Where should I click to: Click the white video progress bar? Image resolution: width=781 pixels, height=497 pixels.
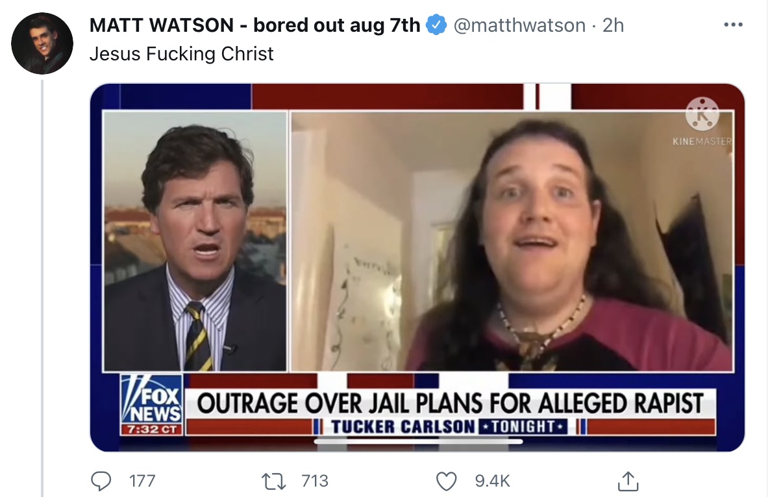[x=419, y=442]
